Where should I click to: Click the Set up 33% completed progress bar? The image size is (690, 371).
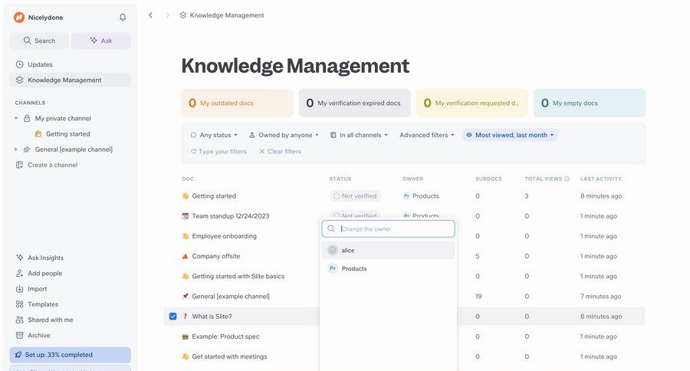click(70, 355)
